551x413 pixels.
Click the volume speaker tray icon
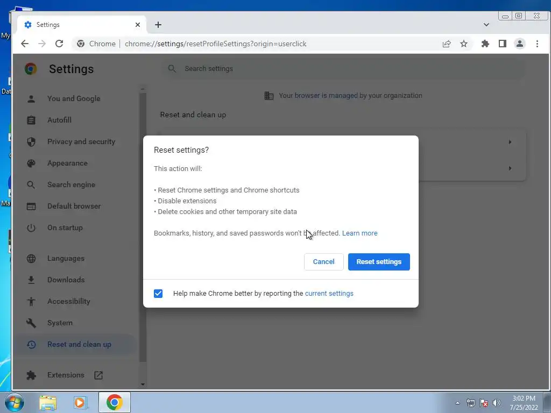[x=496, y=403]
